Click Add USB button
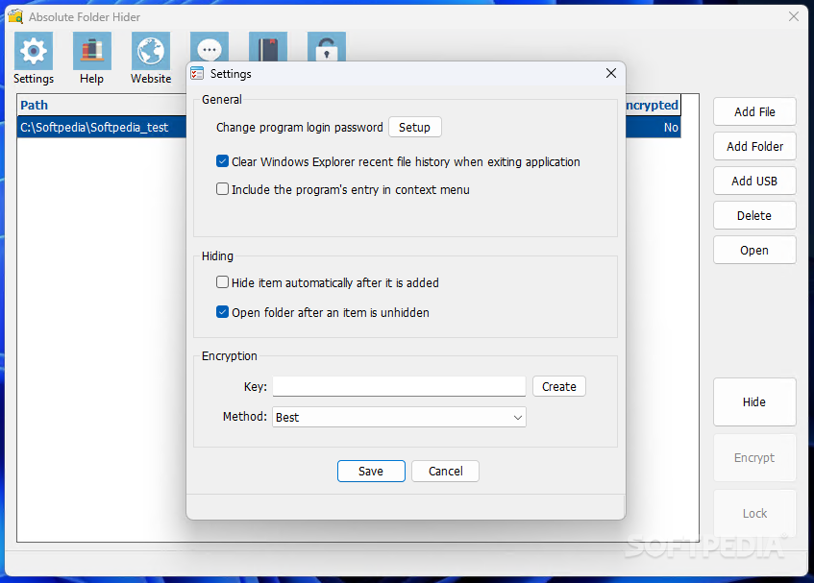Image resolution: width=814 pixels, height=583 pixels. (754, 181)
